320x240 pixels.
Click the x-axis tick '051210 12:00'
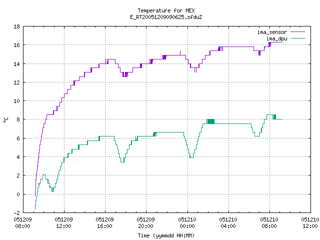[x=310, y=223]
